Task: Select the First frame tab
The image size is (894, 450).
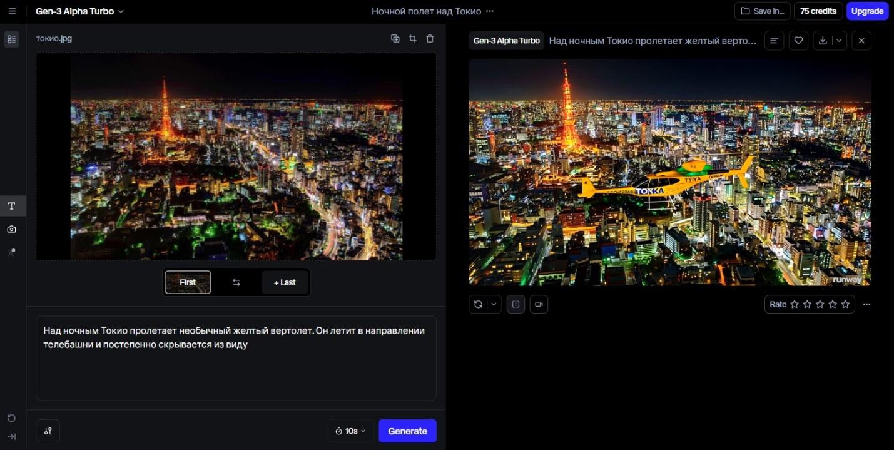Action: 188,282
